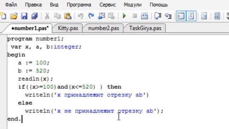The image size is (229, 129).
Task: Switch to the Kitty.pas tab
Action: [x=68, y=28]
